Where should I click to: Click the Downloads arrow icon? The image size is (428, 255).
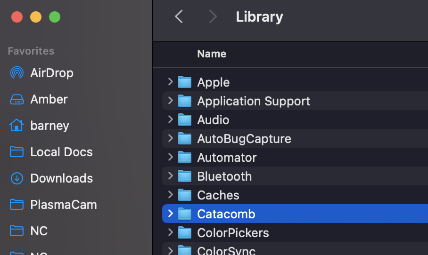[x=17, y=178]
